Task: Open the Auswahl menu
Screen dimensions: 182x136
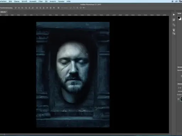Action: pyautogui.click(x=33, y=1)
